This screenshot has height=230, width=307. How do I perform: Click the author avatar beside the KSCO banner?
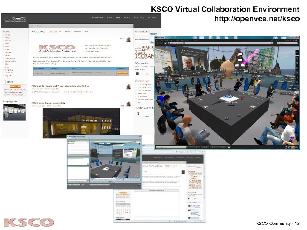coord(128,40)
